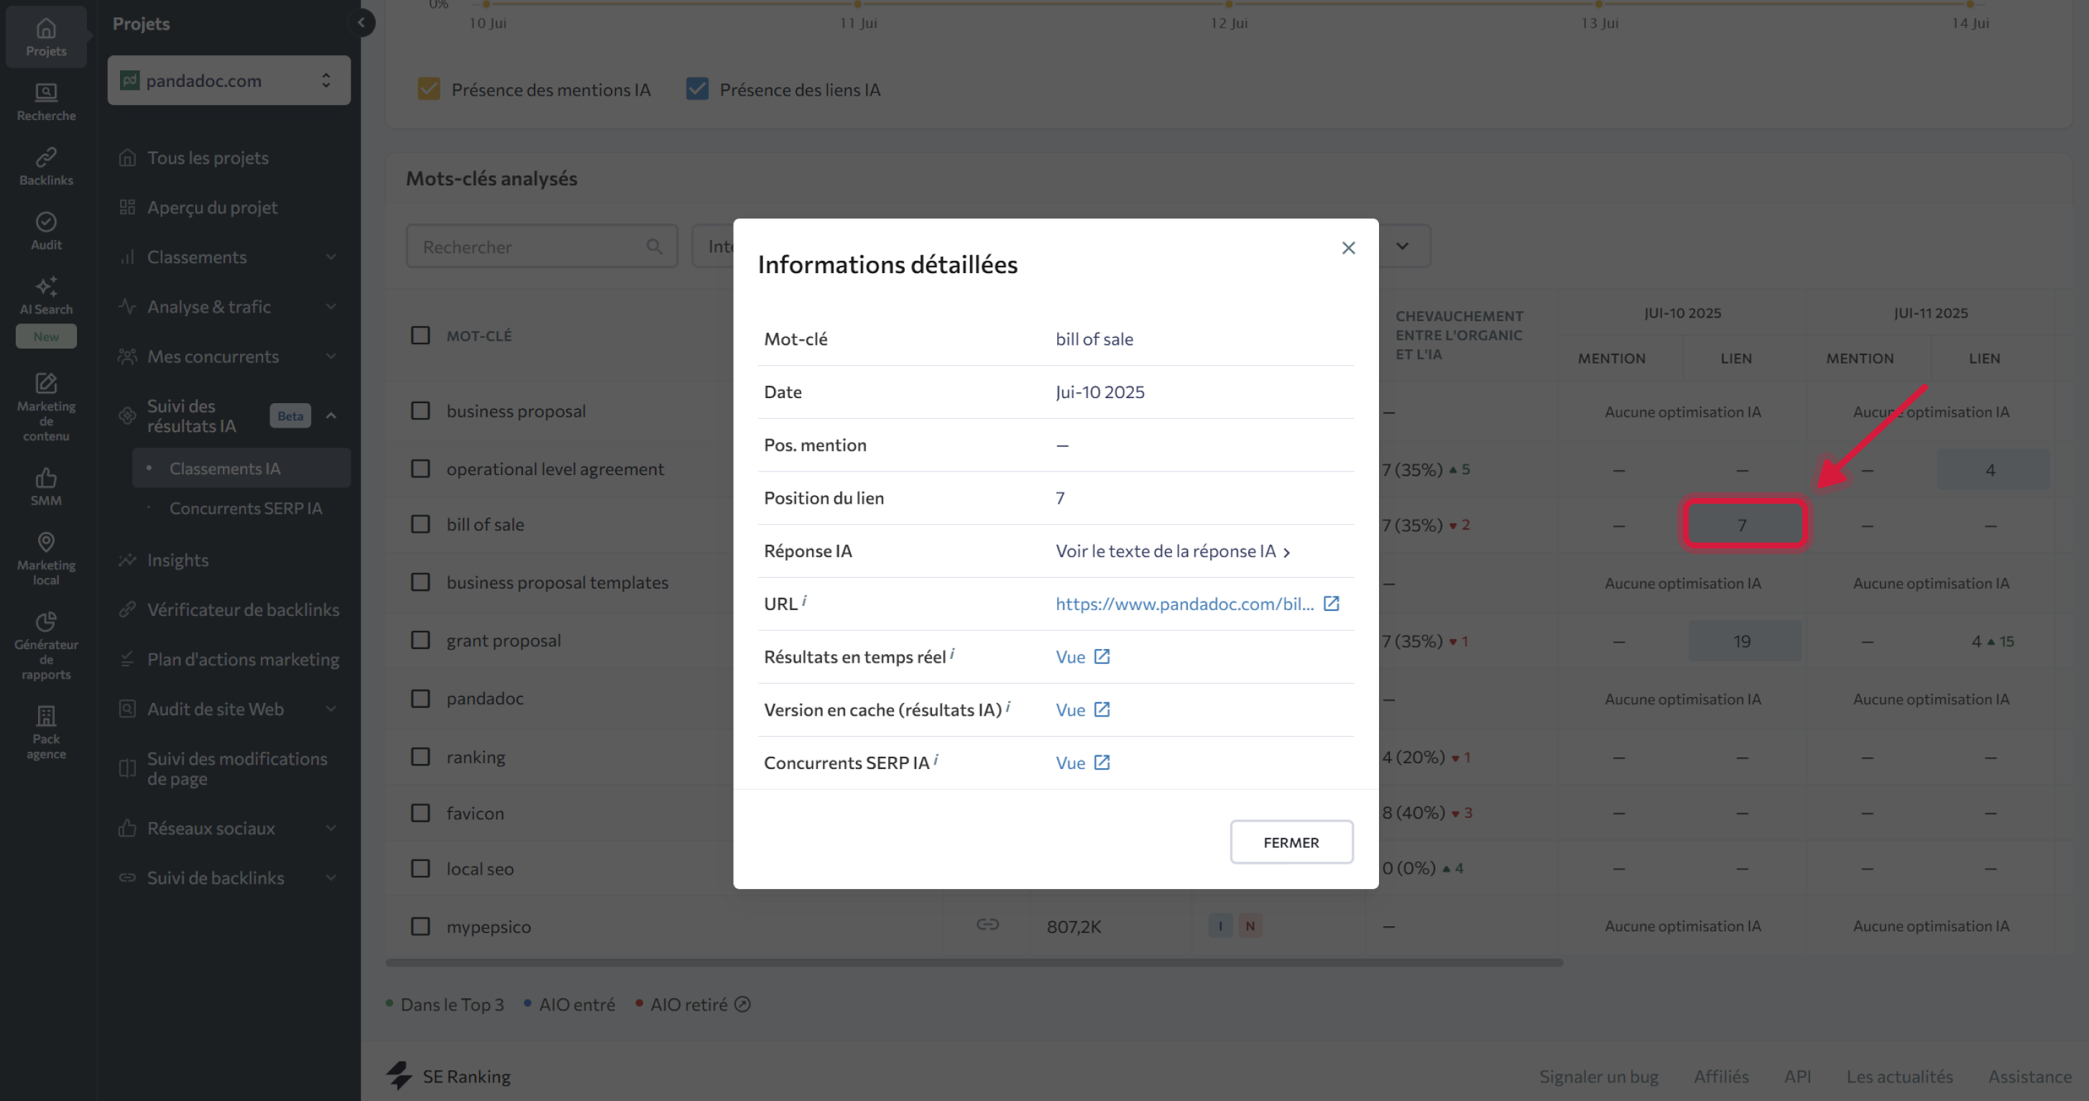Image resolution: width=2089 pixels, height=1101 pixels.
Task: Check the business proposal row checkbox
Action: 420,411
